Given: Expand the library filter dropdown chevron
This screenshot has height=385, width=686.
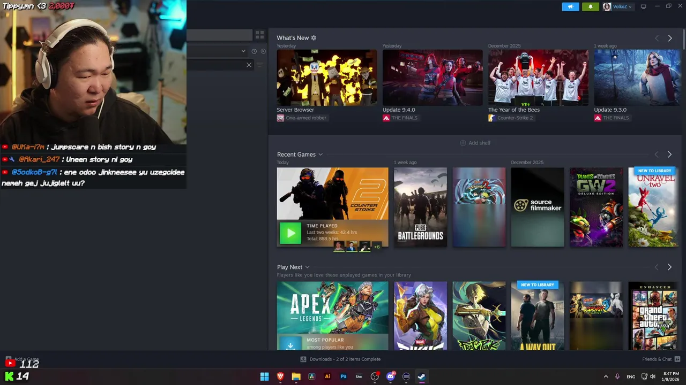Looking at the screenshot, I should 243,51.
